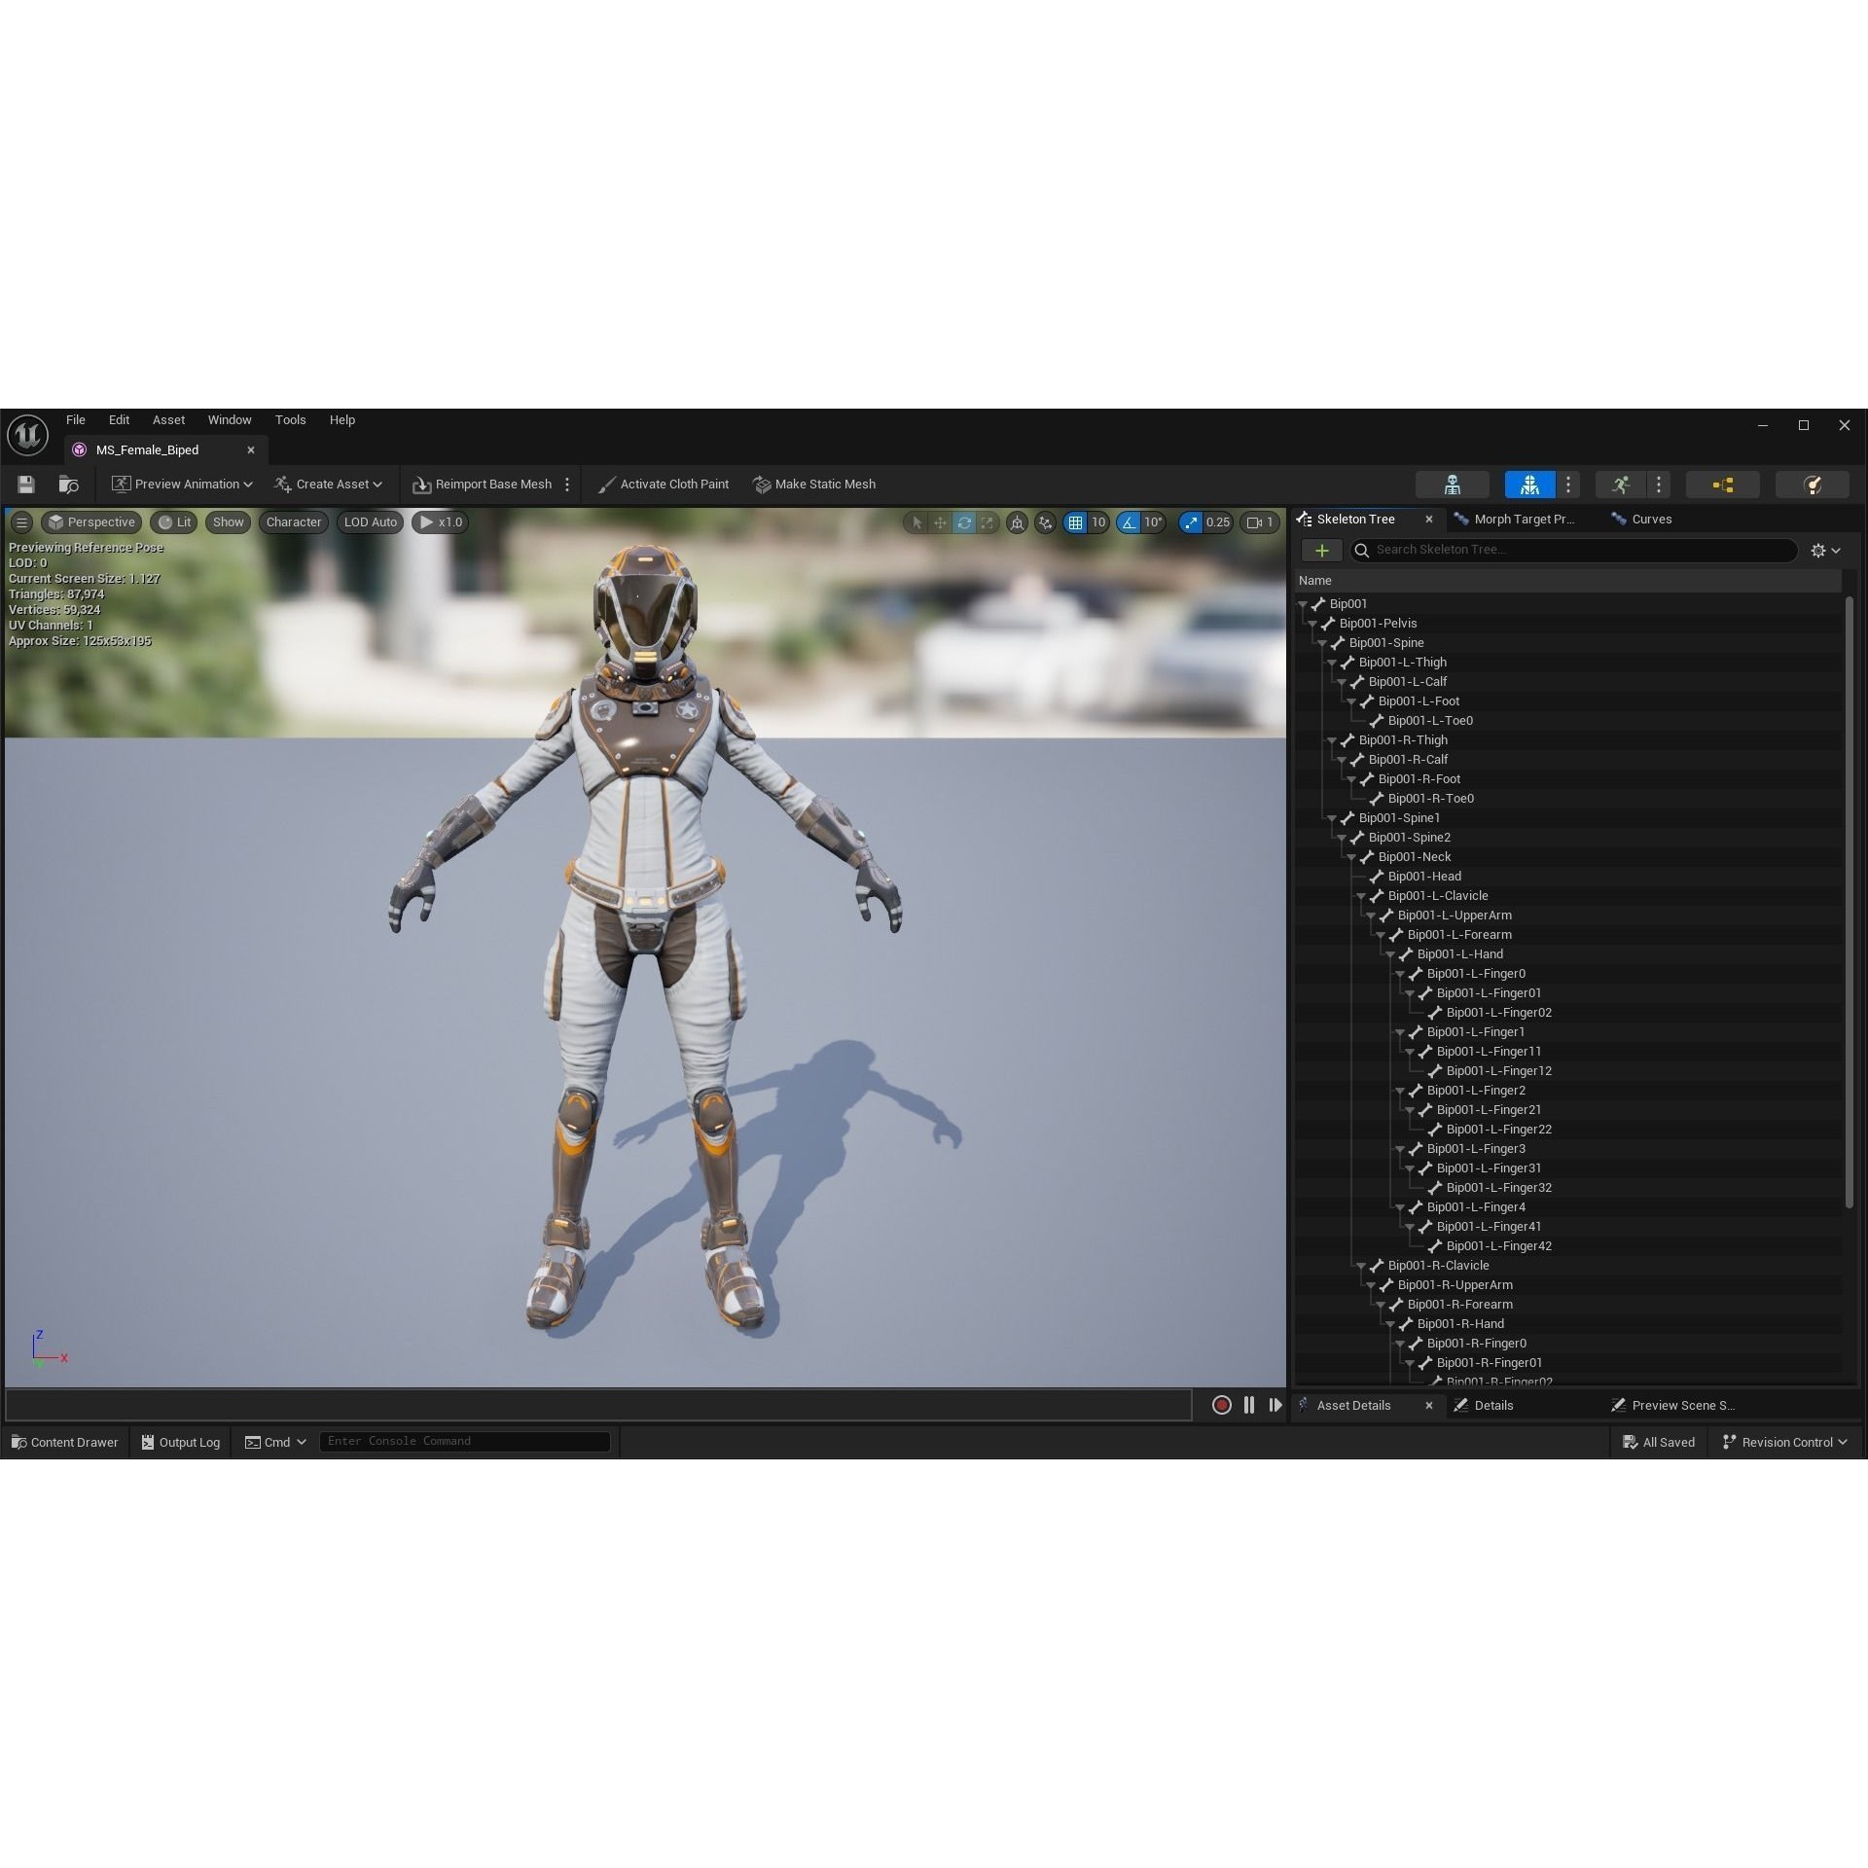The image size is (1868, 1868).
Task: Change playback speed x1.0
Action: pyautogui.click(x=441, y=522)
